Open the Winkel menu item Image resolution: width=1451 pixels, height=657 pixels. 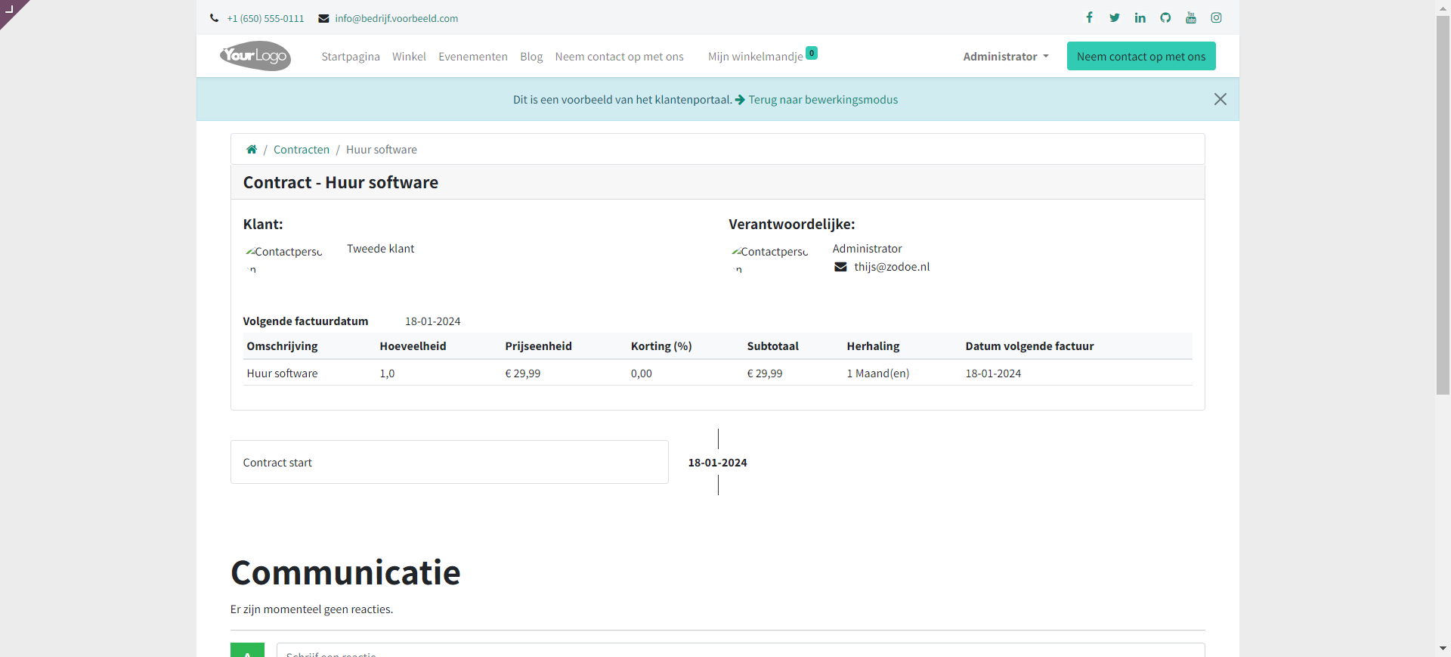tap(409, 57)
